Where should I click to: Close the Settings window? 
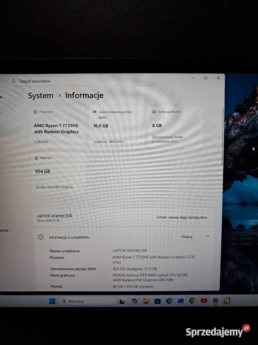coord(218,78)
